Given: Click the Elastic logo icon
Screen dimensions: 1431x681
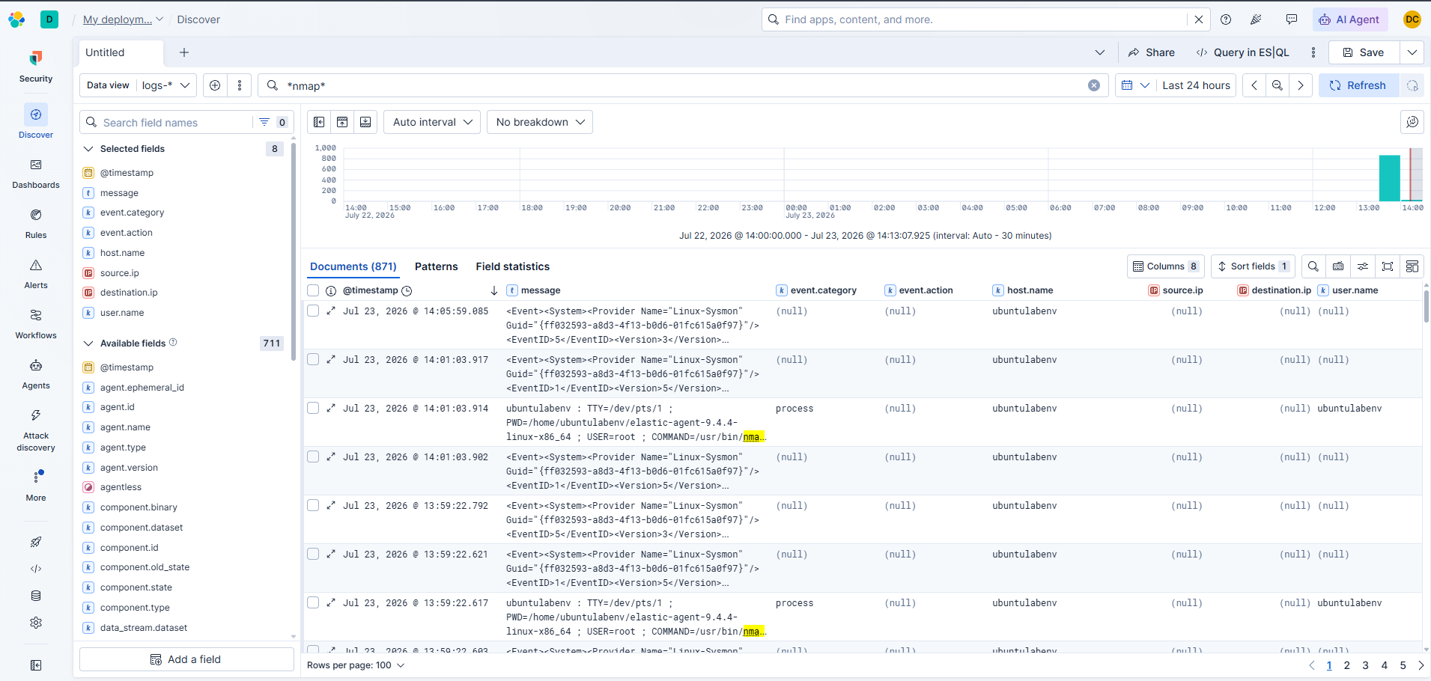Looking at the screenshot, I should [16, 19].
